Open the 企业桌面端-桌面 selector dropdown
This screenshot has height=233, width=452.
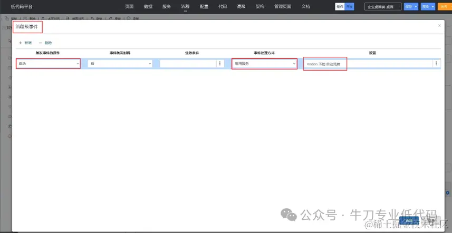[x=383, y=7]
